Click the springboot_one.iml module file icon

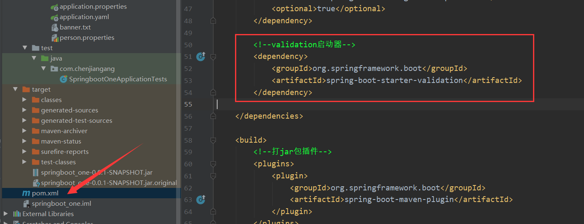click(x=27, y=204)
